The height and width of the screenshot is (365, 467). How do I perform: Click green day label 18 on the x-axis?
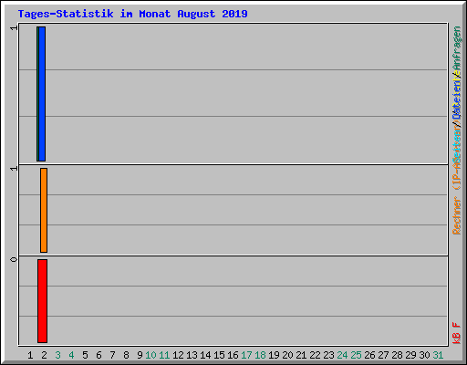(x=260, y=355)
